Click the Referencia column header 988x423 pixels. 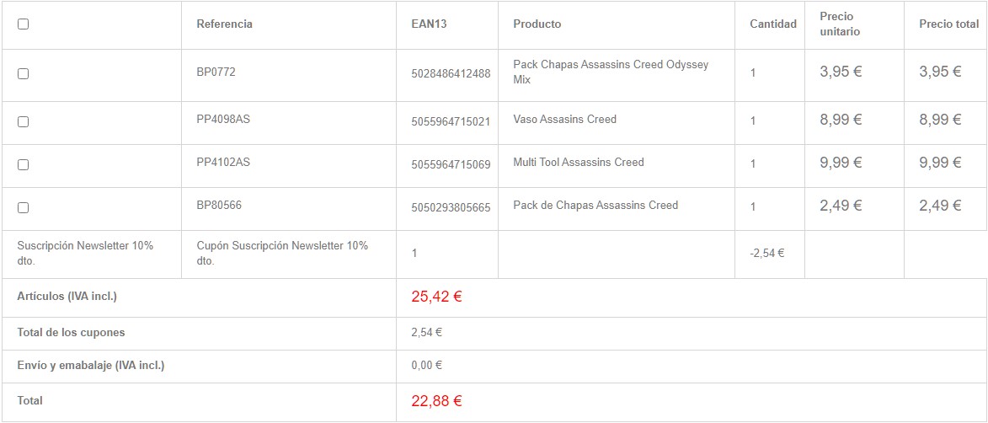click(x=224, y=24)
